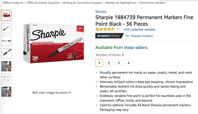Select the last thumbnail in the sidebar
Screen dimensions: 198x114
pos(6,92)
